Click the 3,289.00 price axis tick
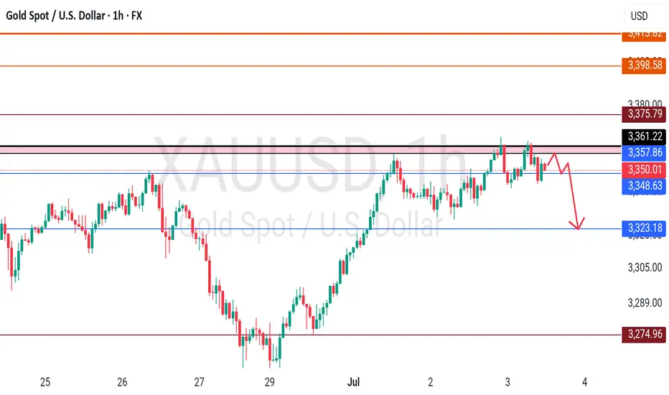The height and width of the screenshot is (395, 669). pyautogui.click(x=645, y=303)
